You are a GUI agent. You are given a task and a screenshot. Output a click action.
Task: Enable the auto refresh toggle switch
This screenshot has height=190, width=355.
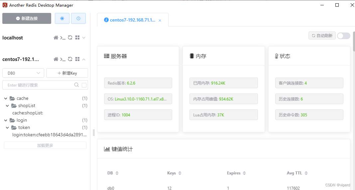tap(344, 36)
